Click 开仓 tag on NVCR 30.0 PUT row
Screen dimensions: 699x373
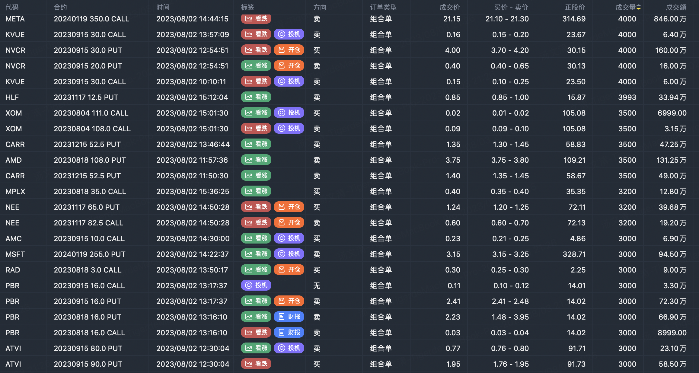289,50
